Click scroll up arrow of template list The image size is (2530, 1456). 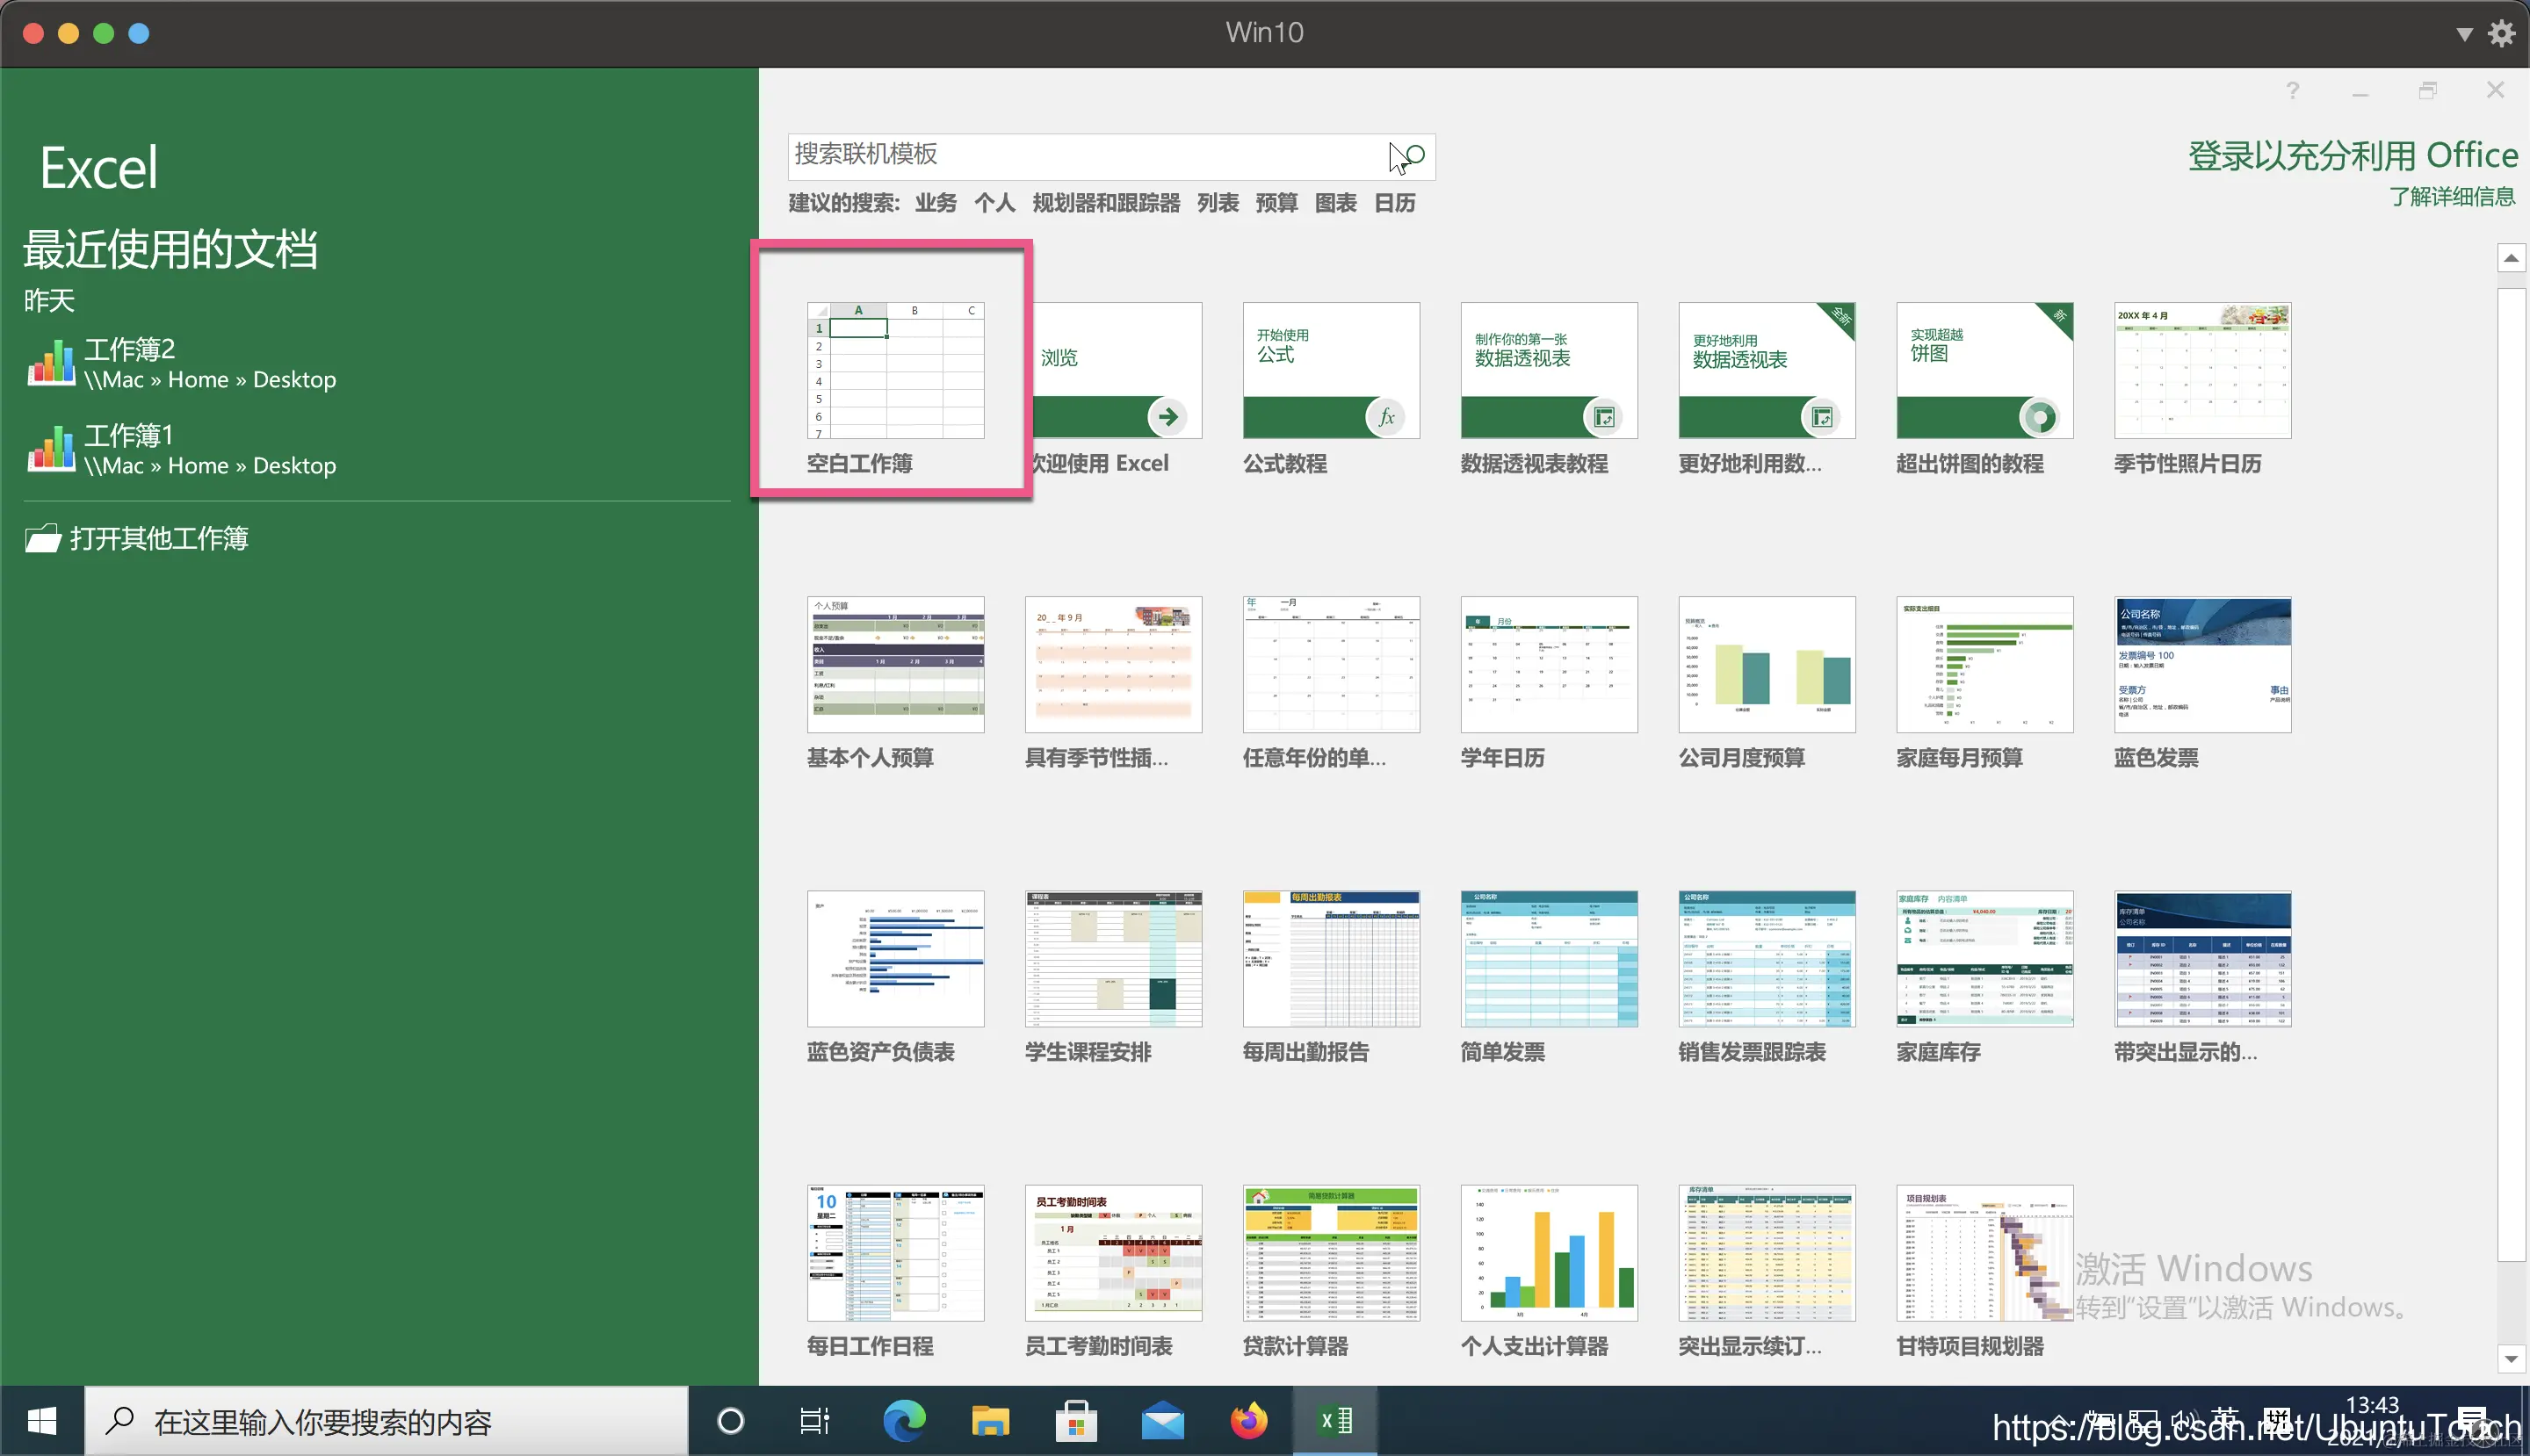[x=2511, y=258]
